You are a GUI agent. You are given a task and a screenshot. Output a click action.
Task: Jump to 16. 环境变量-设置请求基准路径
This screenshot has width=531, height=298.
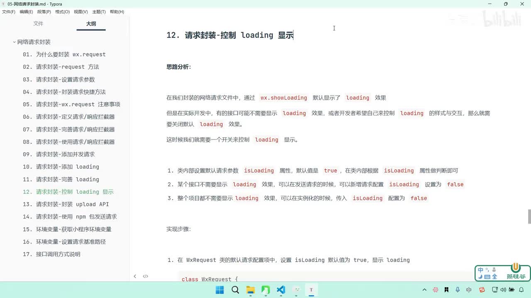tap(64, 242)
